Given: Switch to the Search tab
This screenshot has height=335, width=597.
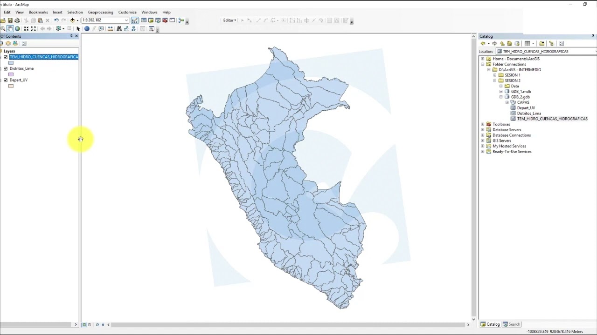Looking at the screenshot, I should pos(511,324).
